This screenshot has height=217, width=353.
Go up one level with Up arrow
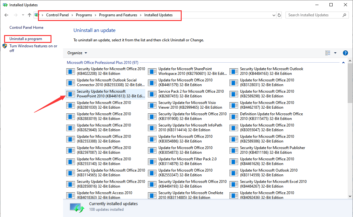[x=29, y=15]
